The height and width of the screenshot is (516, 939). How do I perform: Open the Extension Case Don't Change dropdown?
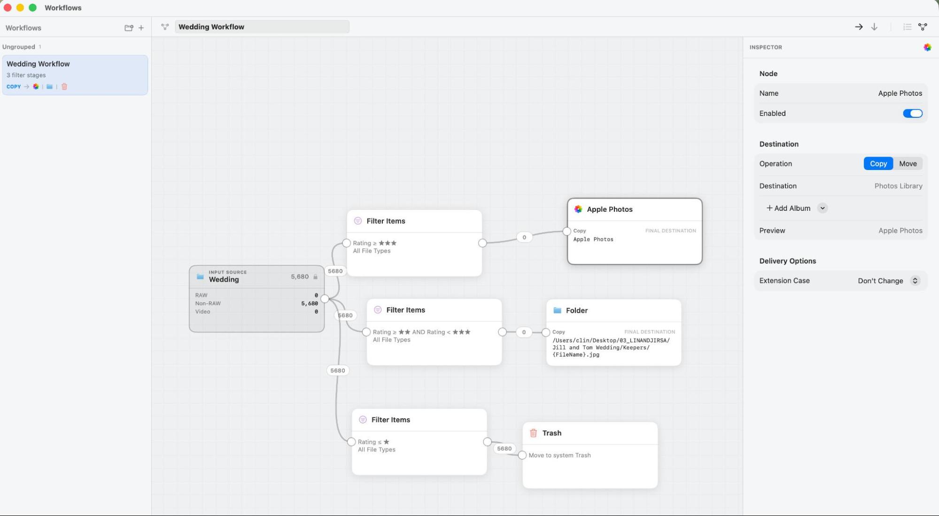click(888, 281)
